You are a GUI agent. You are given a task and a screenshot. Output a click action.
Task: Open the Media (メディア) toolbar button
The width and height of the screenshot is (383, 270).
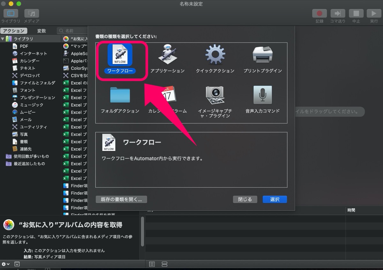[32, 13]
